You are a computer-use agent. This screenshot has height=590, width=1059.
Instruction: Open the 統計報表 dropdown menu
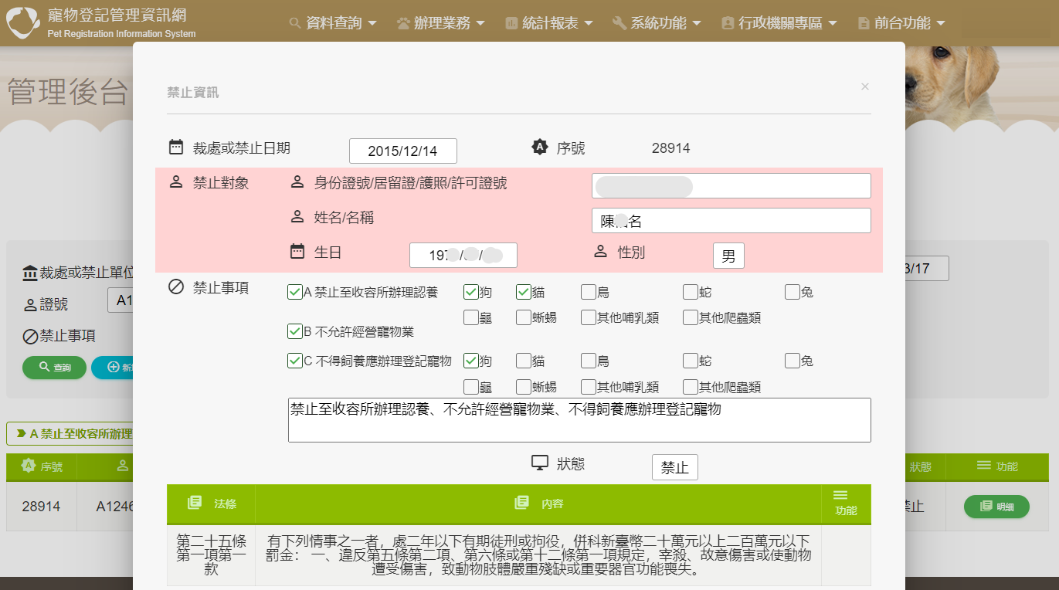549,23
